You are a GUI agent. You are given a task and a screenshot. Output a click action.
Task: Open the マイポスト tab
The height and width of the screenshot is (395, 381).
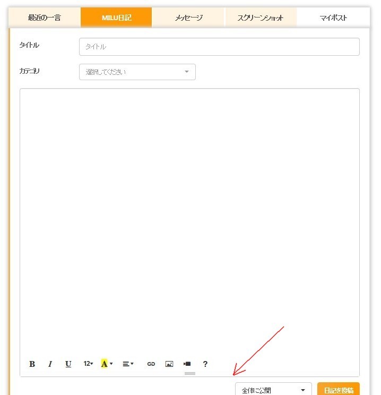point(333,18)
